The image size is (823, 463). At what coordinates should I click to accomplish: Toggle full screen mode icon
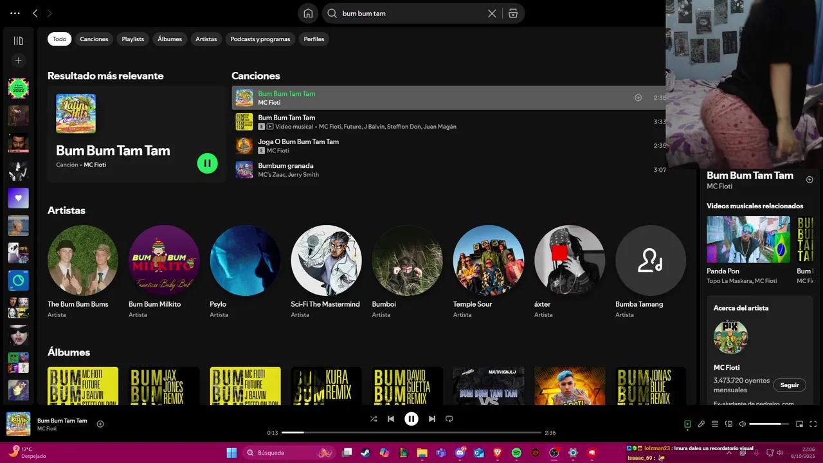coord(813,424)
